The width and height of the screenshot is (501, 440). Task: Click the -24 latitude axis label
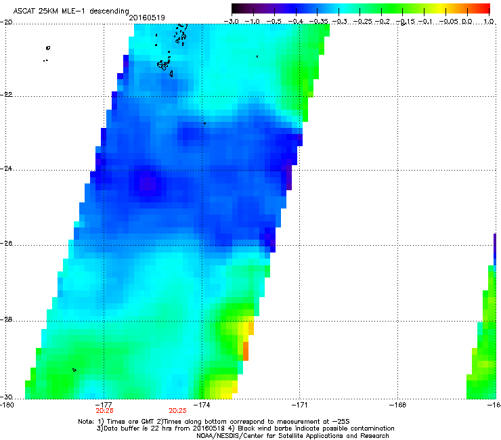(6, 169)
